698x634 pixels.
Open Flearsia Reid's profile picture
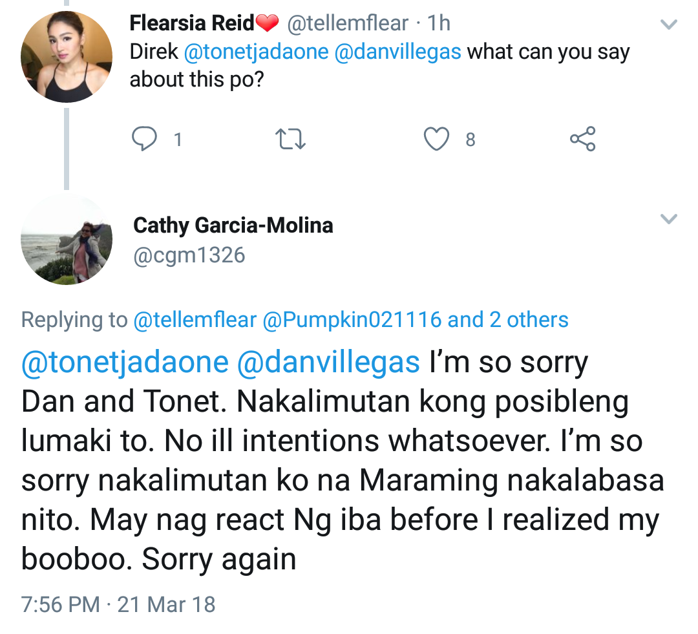[x=67, y=56]
